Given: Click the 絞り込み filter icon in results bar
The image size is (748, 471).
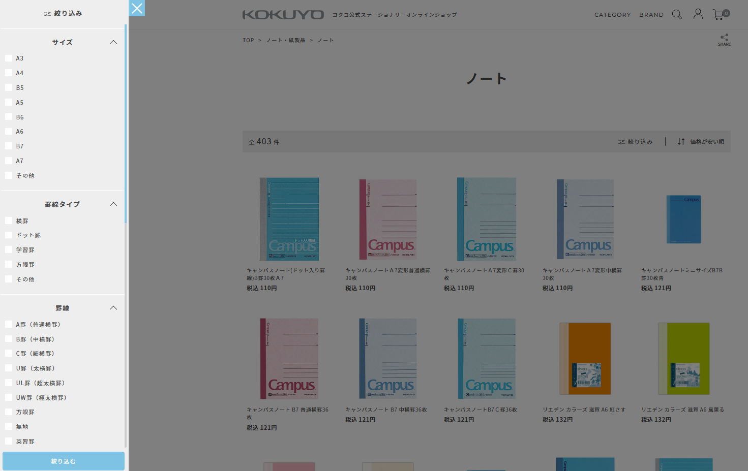Looking at the screenshot, I should point(621,142).
